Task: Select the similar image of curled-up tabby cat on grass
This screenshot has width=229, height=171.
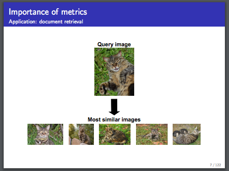Action: [x=114, y=134]
